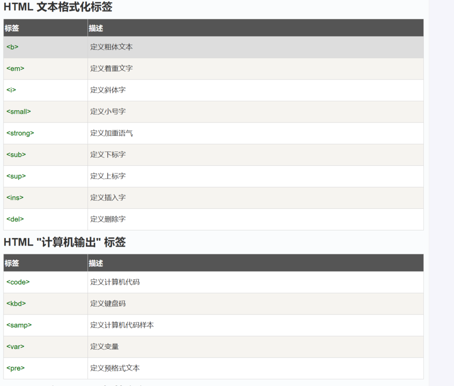Click the <em> tag link

click(15, 68)
